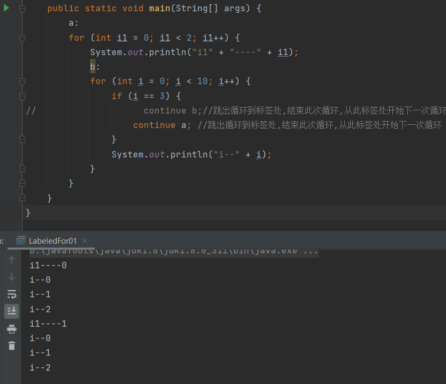Click fold end marker of inner for loop
The width and height of the screenshot is (446, 384).
pyautogui.click(x=22, y=169)
